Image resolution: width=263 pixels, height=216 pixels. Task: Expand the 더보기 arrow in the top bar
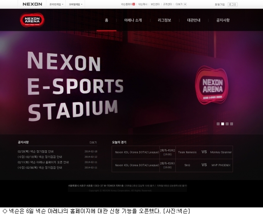pos(185,4)
